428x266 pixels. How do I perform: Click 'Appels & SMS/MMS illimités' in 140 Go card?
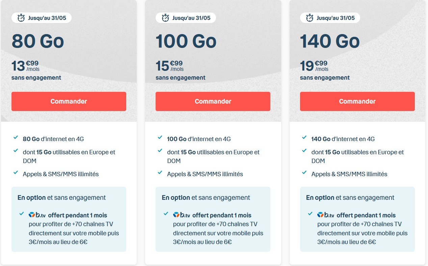pos(349,174)
